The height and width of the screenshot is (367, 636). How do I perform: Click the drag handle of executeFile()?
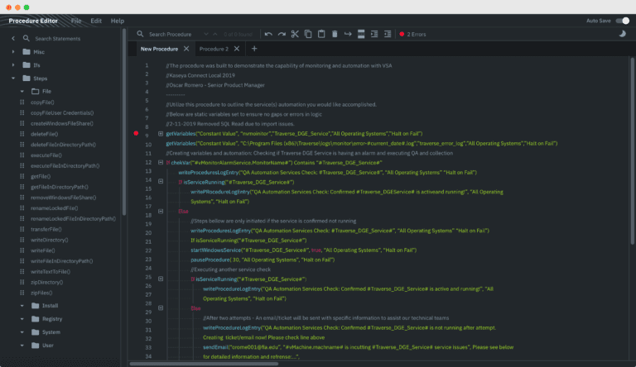pos(22,155)
